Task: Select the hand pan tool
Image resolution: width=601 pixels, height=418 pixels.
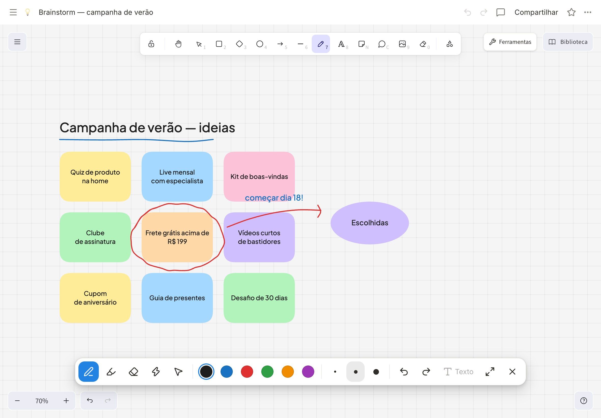Action: click(x=178, y=44)
